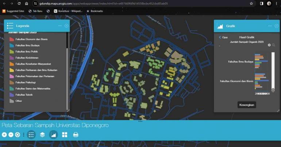Open the Print widget icon
This screenshot has height=147, width=281.
tap(76, 135)
